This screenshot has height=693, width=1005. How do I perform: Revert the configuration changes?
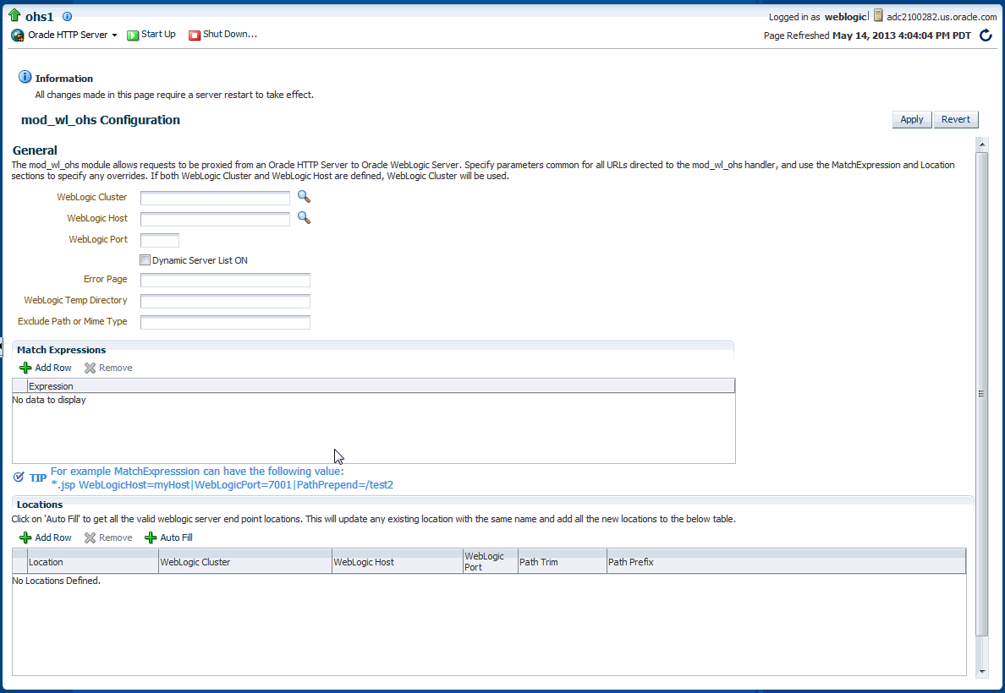point(955,120)
